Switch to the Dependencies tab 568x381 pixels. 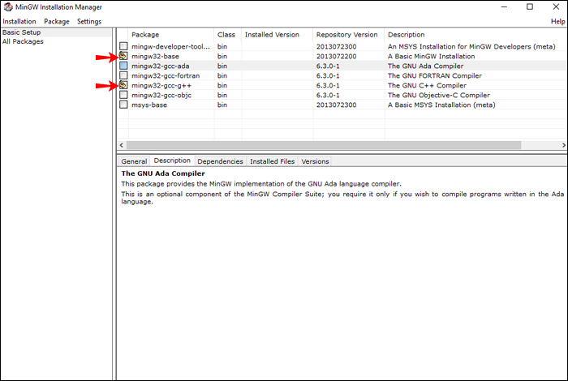click(220, 161)
